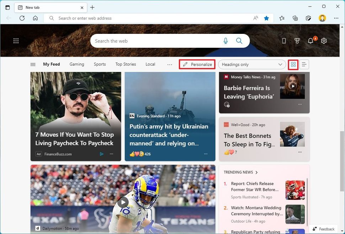
Task: Open the Collections icon in the toolbar
Action: [295, 18]
